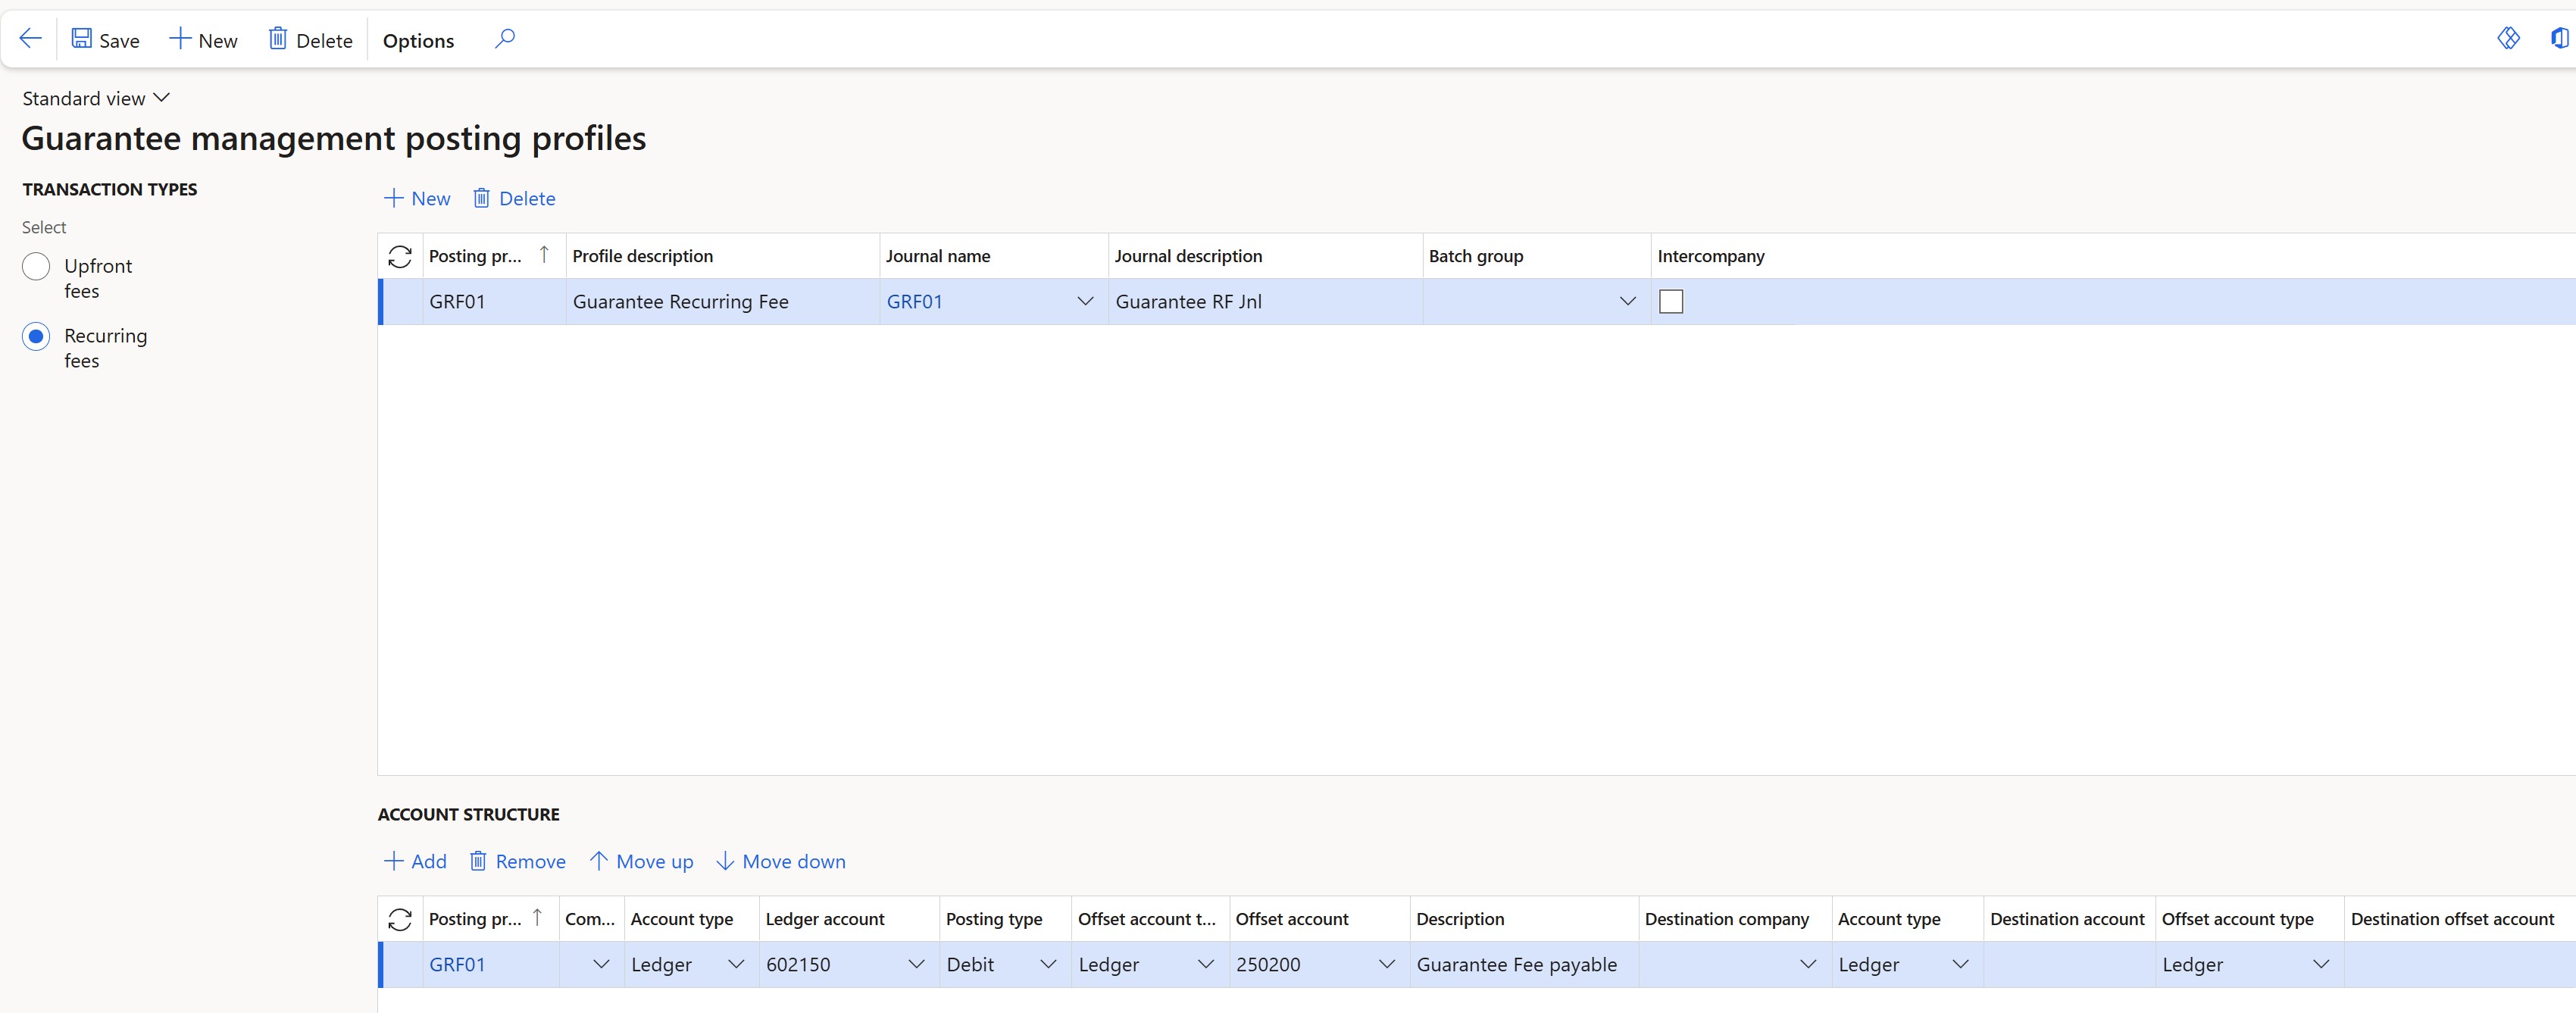Open the Posting type dropdown showing Debit
The image size is (2576, 1013).
(x=1048, y=964)
